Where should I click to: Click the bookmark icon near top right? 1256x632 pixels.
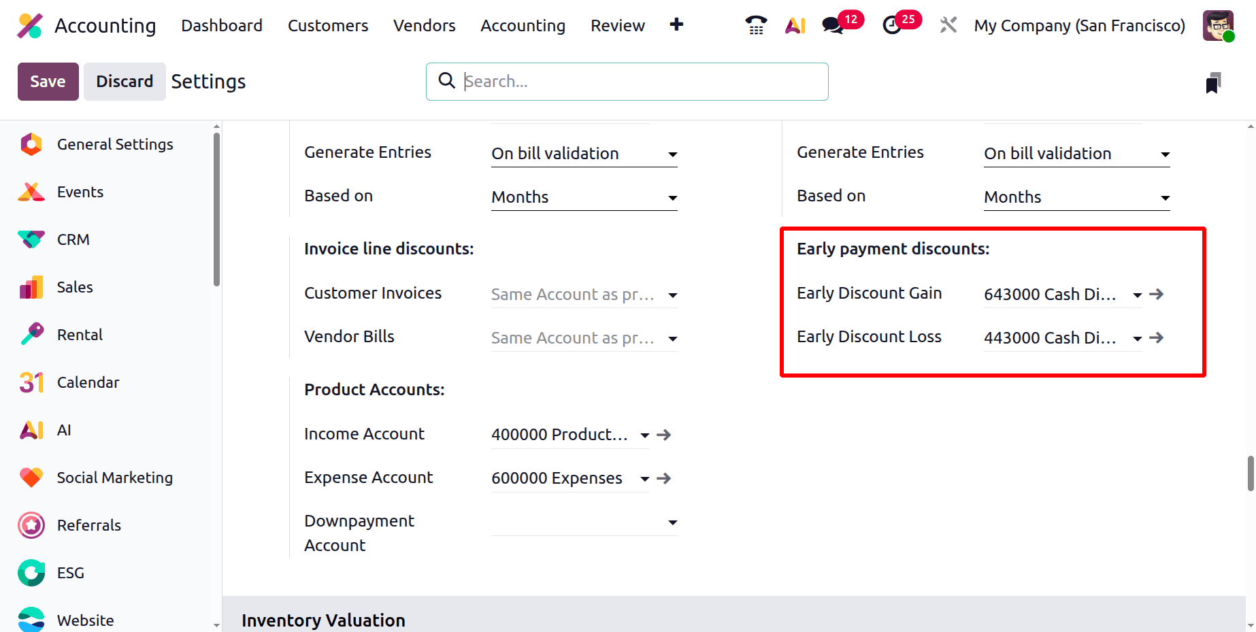point(1214,82)
